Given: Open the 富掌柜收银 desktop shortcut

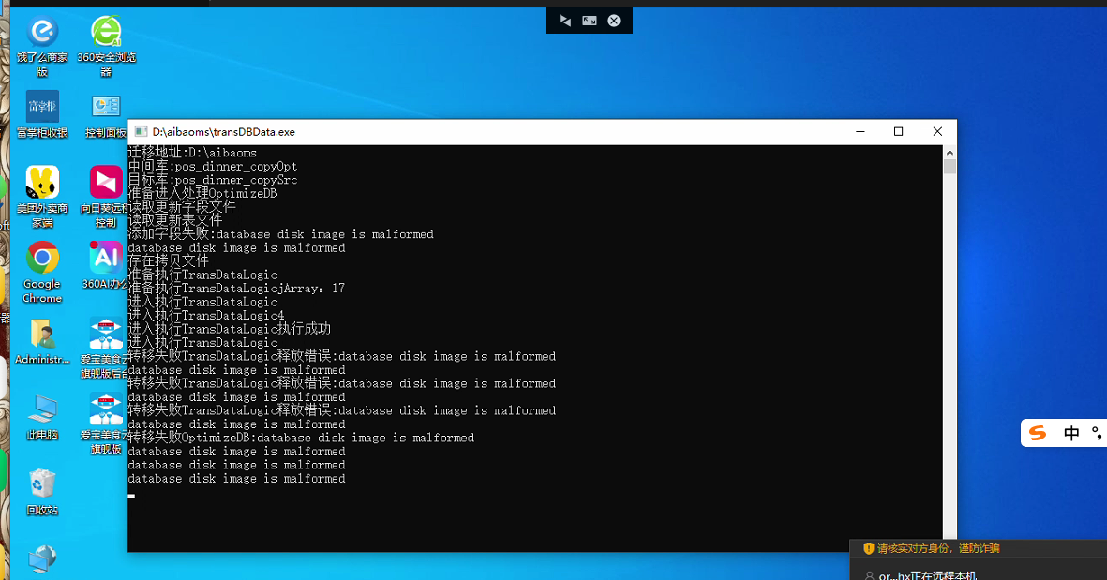Looking at the screenshot, I should tap(42, 107).
